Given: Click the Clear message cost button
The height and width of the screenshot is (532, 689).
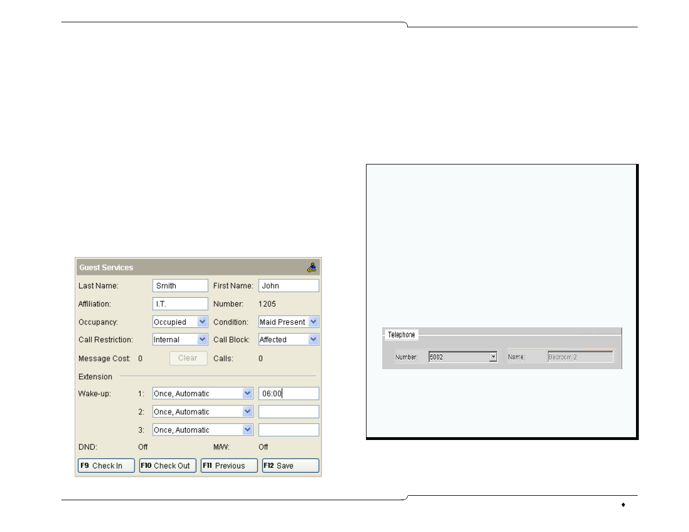Looking at the screenshot, I should [188, 358].
